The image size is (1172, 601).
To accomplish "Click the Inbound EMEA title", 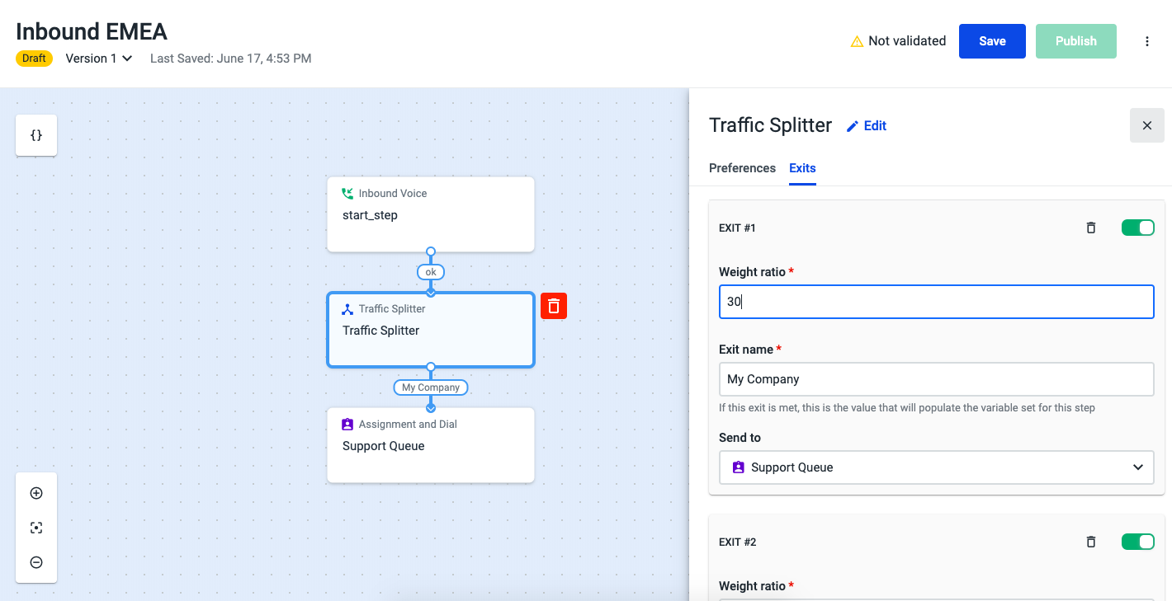I will tap(92, 32).
